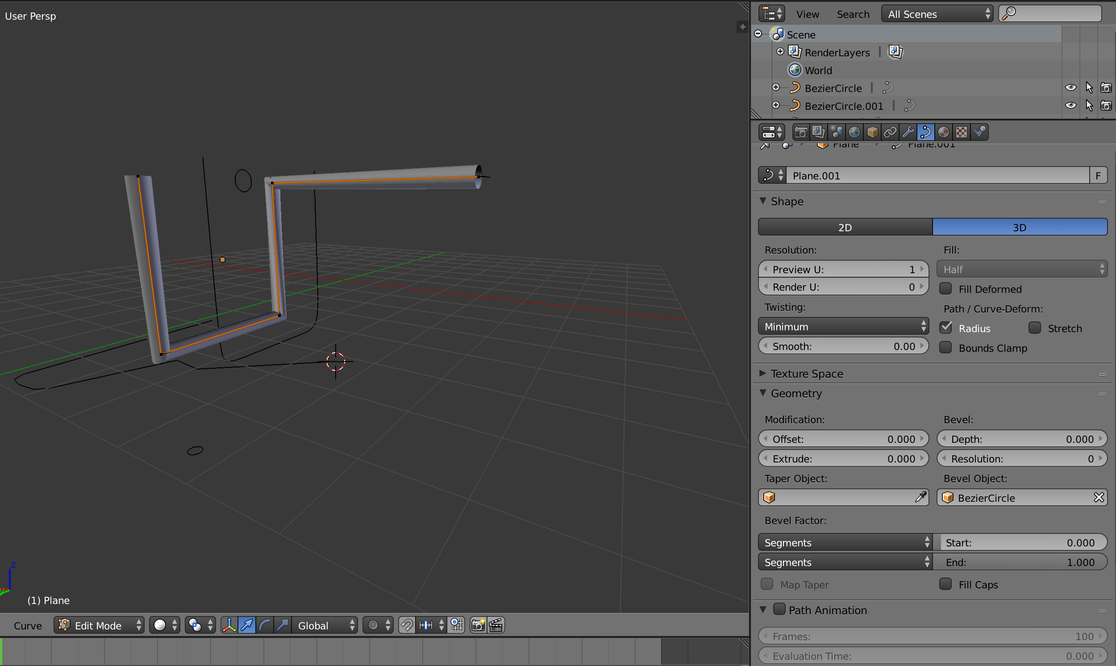Open viewport shading mode selector
The height and width of the screenshot is (666, 1116).
tap(165, 625)
